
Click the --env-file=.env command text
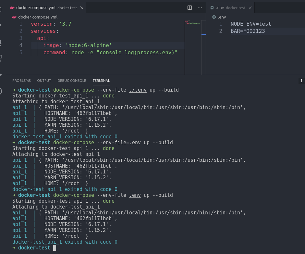point(119,143)
